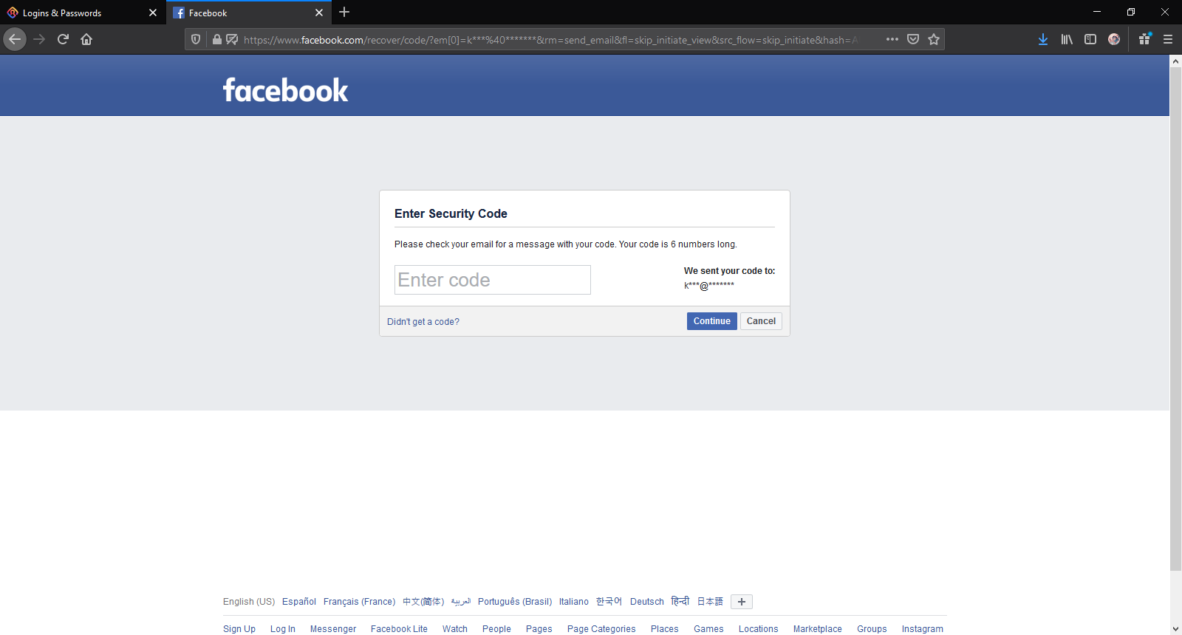This screenshot has height=635, width=1182.
Task: Open the Messenger footer link
Action: coord(333,629)
